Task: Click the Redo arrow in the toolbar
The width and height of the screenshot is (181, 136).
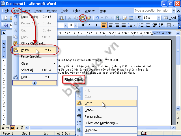Action: pyautogui.click(x=107, y=18)
